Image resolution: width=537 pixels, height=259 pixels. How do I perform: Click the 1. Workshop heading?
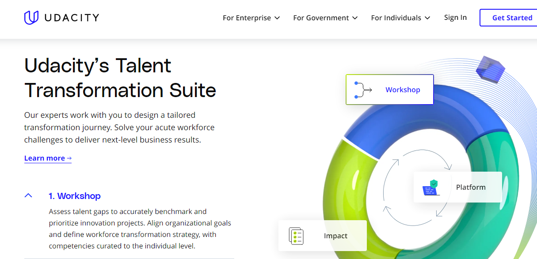coord(75,196)
